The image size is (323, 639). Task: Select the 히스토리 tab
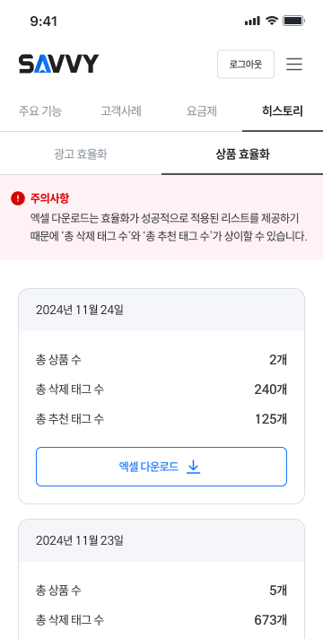[283, 111]
